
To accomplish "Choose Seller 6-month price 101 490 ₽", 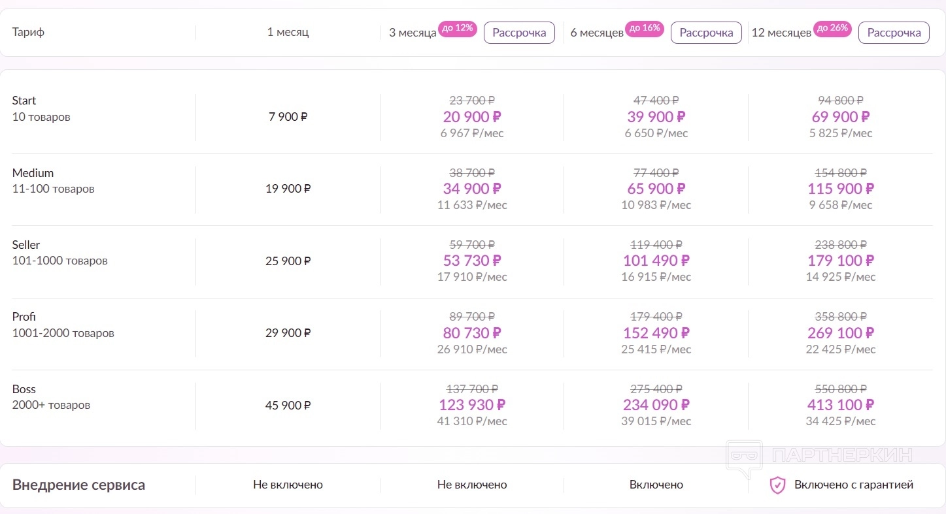I will coord(656,261).
